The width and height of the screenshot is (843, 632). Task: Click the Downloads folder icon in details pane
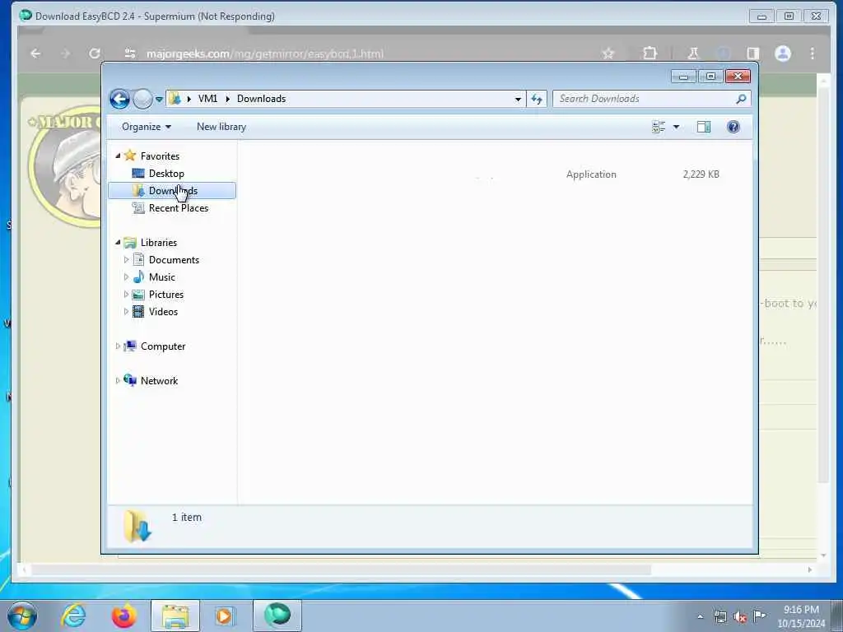(137, 526)
